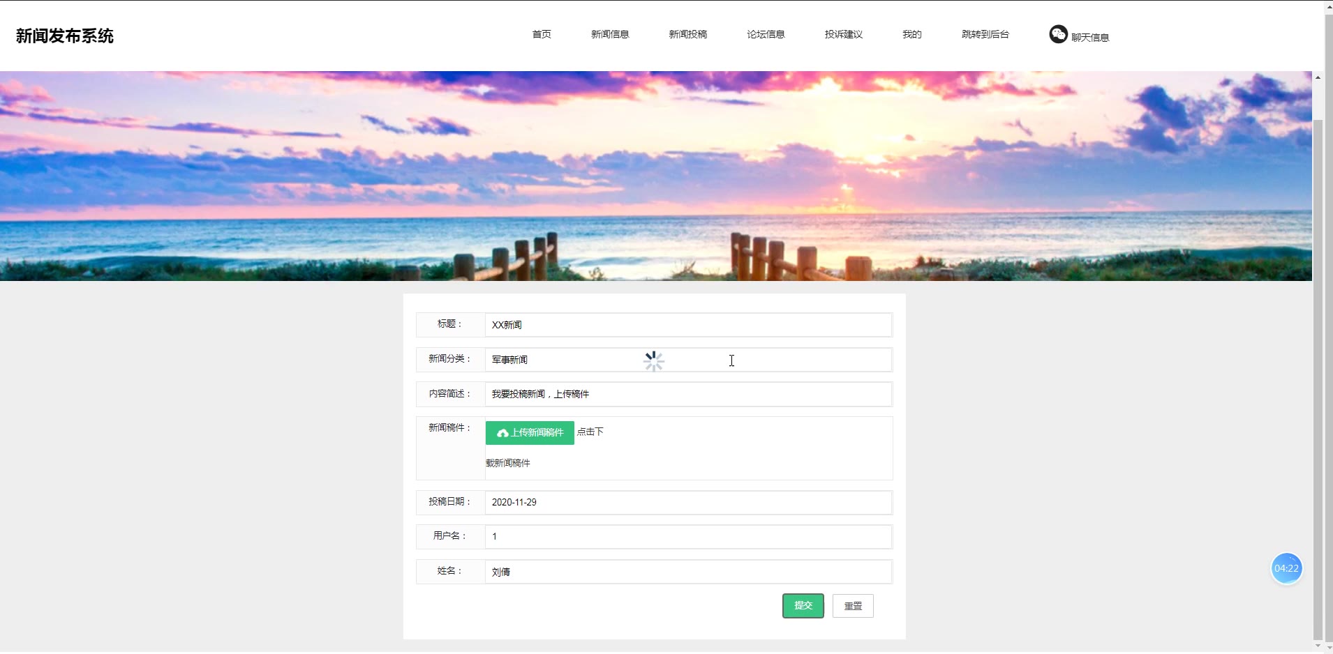Focus the 用户名 input field
Screen dimensions: 1333x654
(688, 537)
